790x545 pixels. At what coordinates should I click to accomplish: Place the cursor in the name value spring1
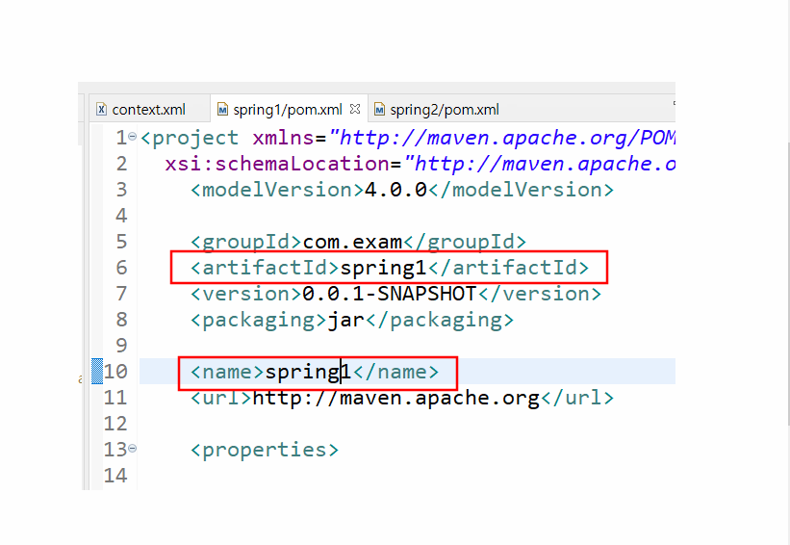(x=308, y=372)
